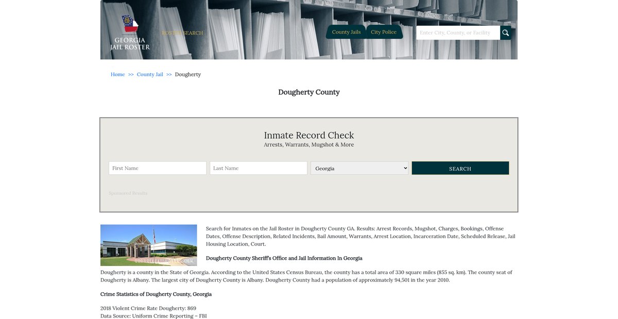The image size is (618, 319).
Task: Expand the Georgia state dropdown
Action: pos(359,168)
